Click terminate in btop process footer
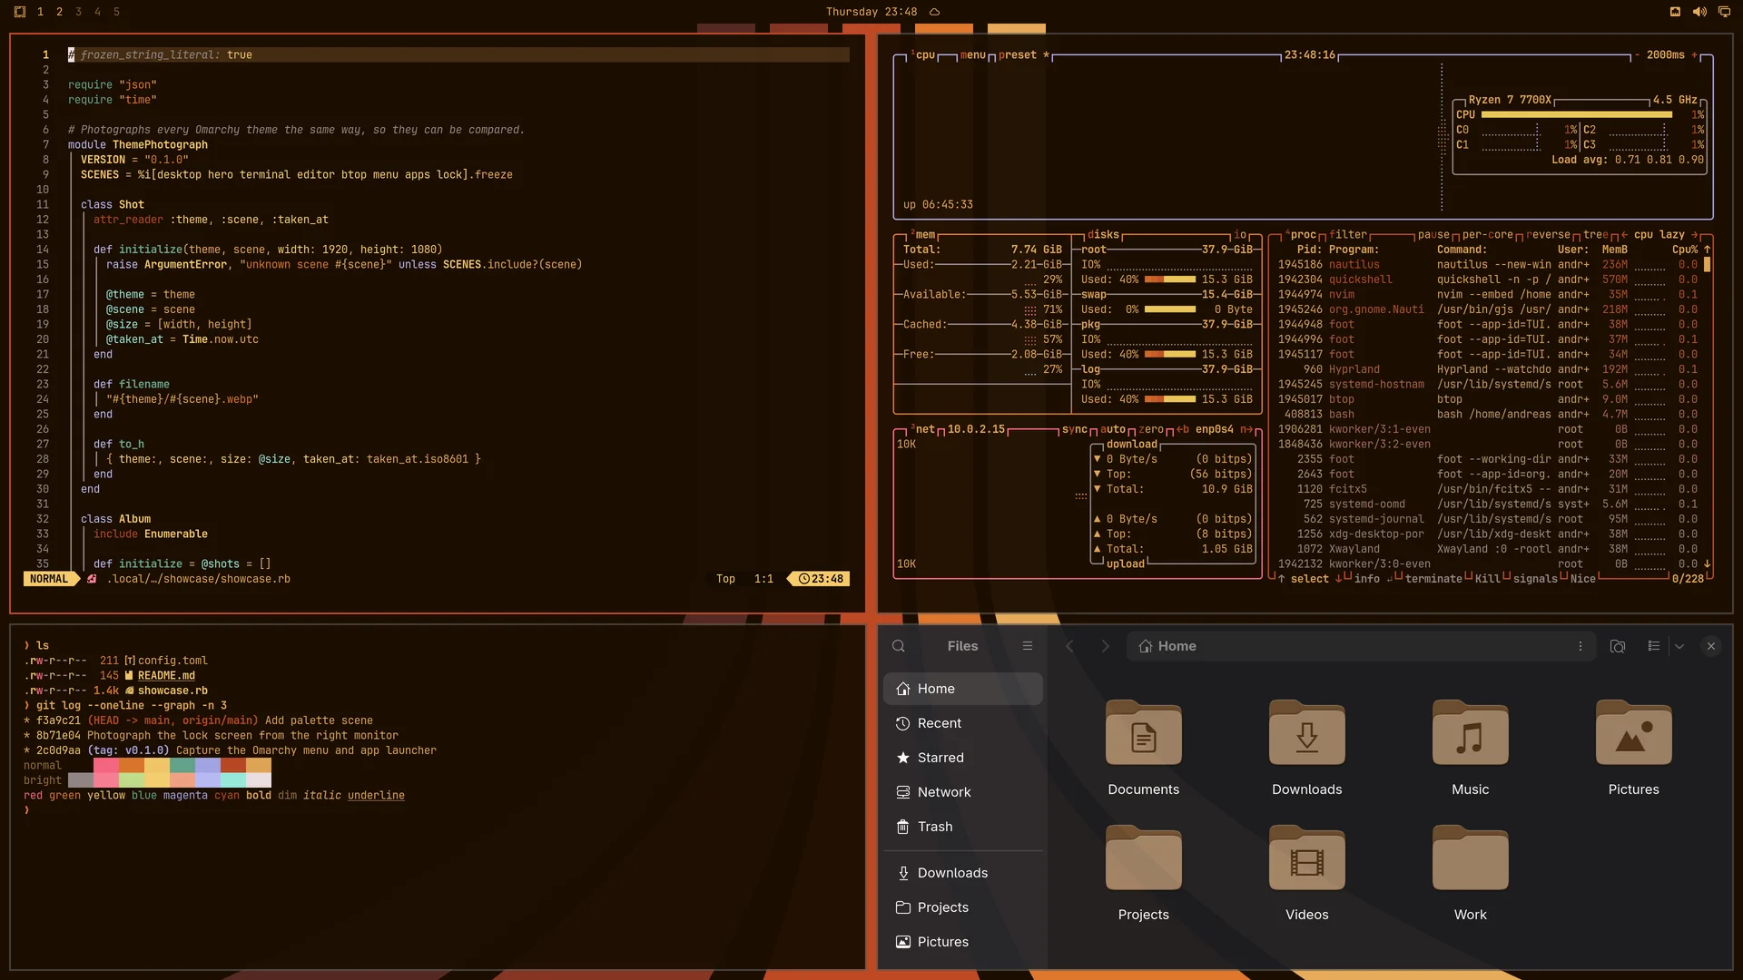Viewport: 1743px width, 980px height. pyautogui.click(x=1433, y=579)
